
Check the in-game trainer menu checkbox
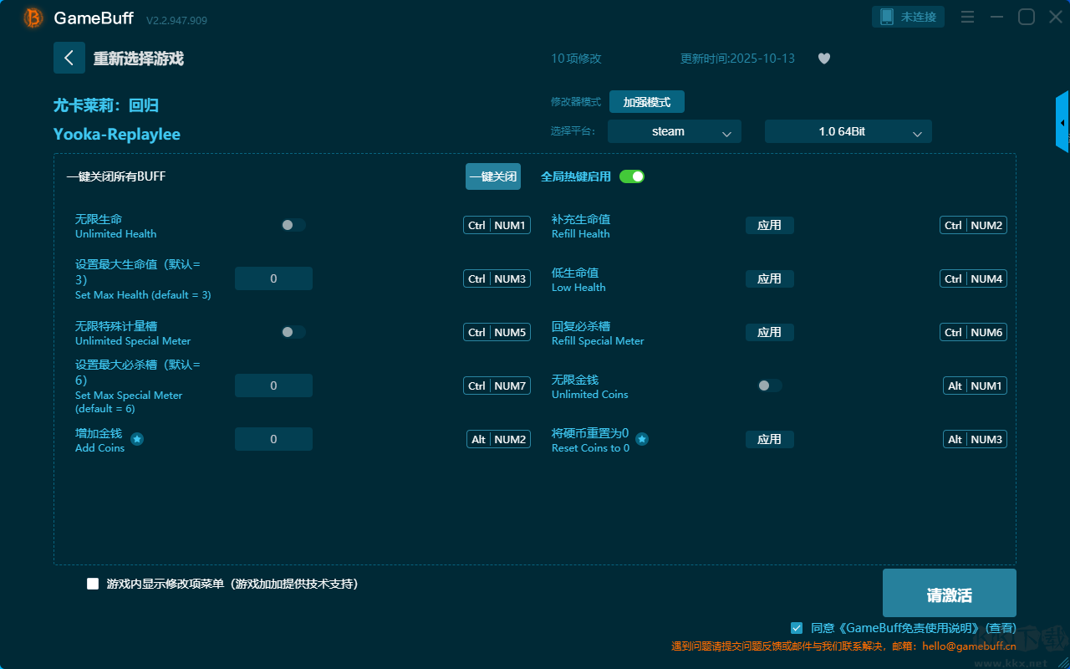[x=93, y=584]
